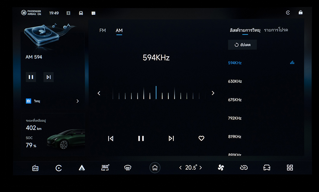Open the รายการโปรด favorites tab
Viewport: 319px width, 192px height.
(x=276, y=30)
